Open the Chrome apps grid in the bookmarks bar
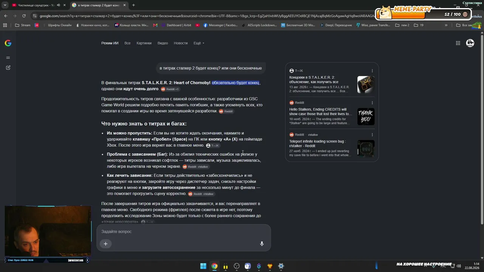The image size is (484, 272). point(5,25)
